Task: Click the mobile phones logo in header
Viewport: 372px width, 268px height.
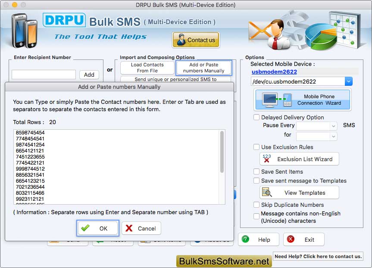Action: (25, 30)
